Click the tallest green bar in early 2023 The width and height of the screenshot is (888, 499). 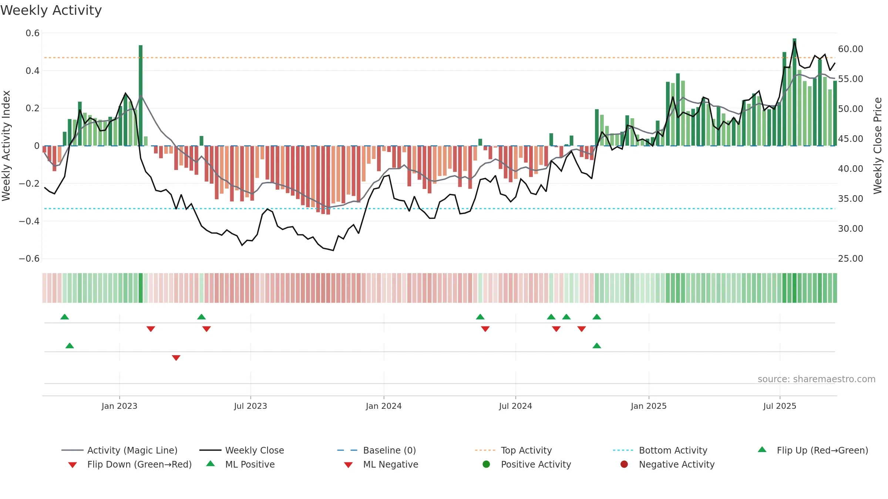pyautogui.click(x=141, y=95)
